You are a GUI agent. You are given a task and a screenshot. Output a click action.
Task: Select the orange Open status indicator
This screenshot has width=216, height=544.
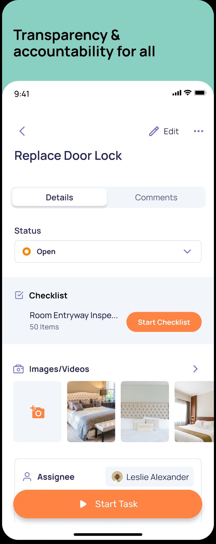[27, 252]
